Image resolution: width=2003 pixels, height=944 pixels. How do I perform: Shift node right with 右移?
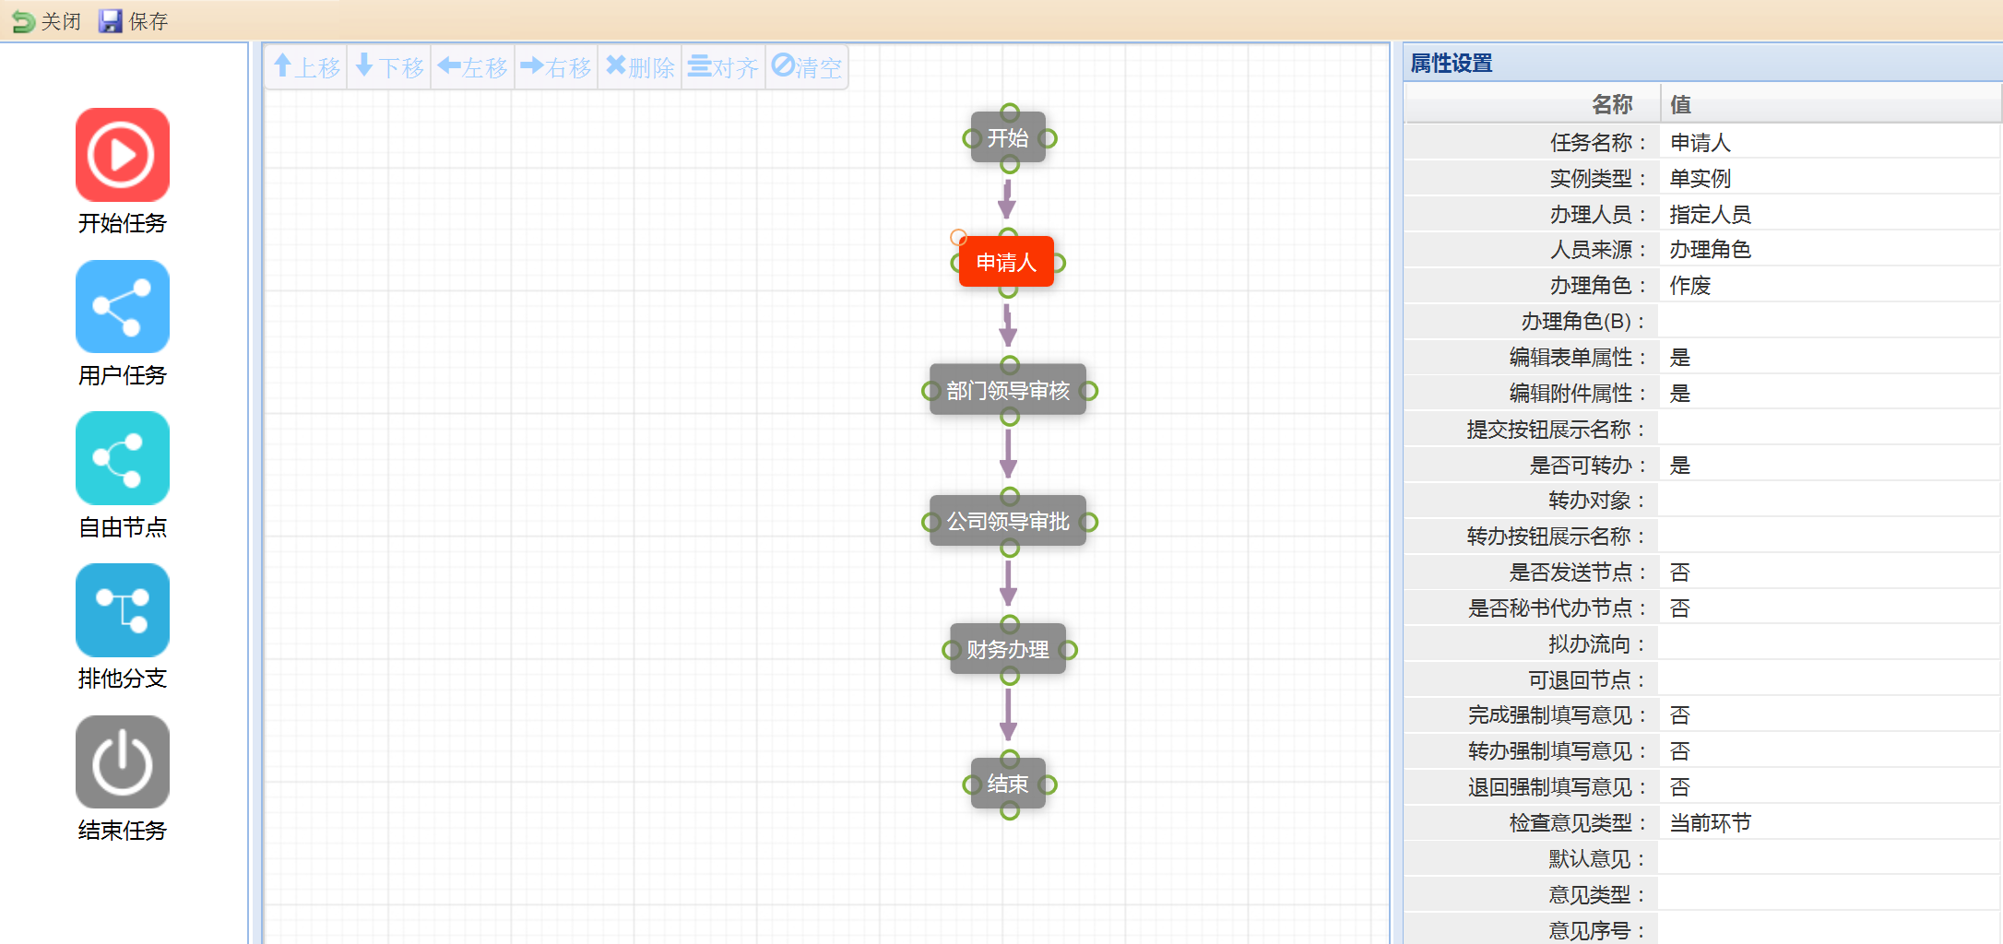556,67
